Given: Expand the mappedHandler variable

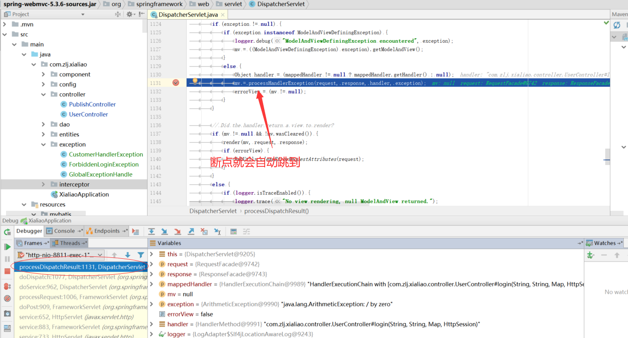Looking at the screenshot, I should tap(152, 284).
